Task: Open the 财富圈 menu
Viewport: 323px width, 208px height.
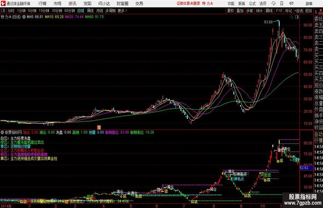Action: [x=122, y=3]
